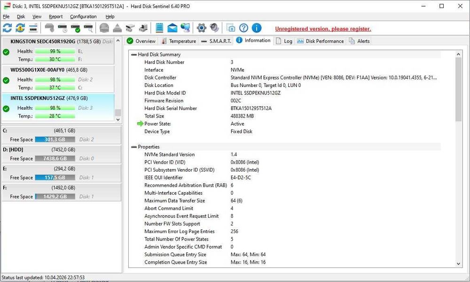This screenshot has height=282, width=470.
Task: Click Unregistered version, please register link
Action: click(323, 29)
